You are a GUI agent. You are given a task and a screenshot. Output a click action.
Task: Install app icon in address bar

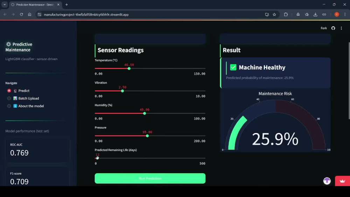(267, 14)
